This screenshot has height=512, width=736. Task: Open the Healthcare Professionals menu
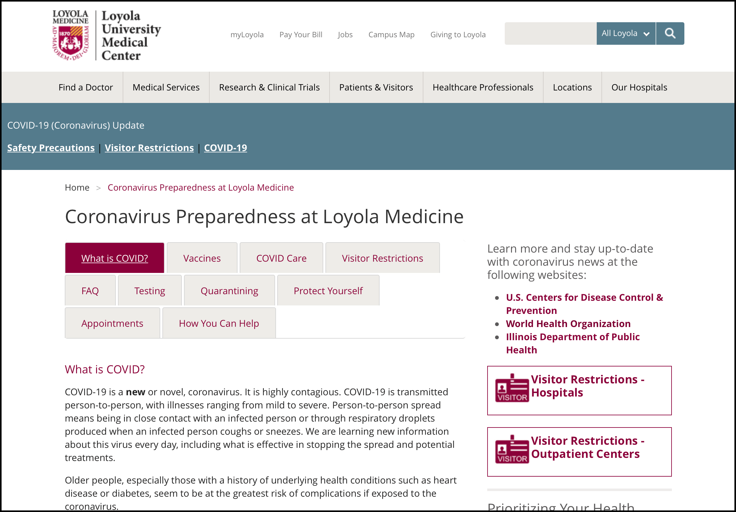(483, 87)
